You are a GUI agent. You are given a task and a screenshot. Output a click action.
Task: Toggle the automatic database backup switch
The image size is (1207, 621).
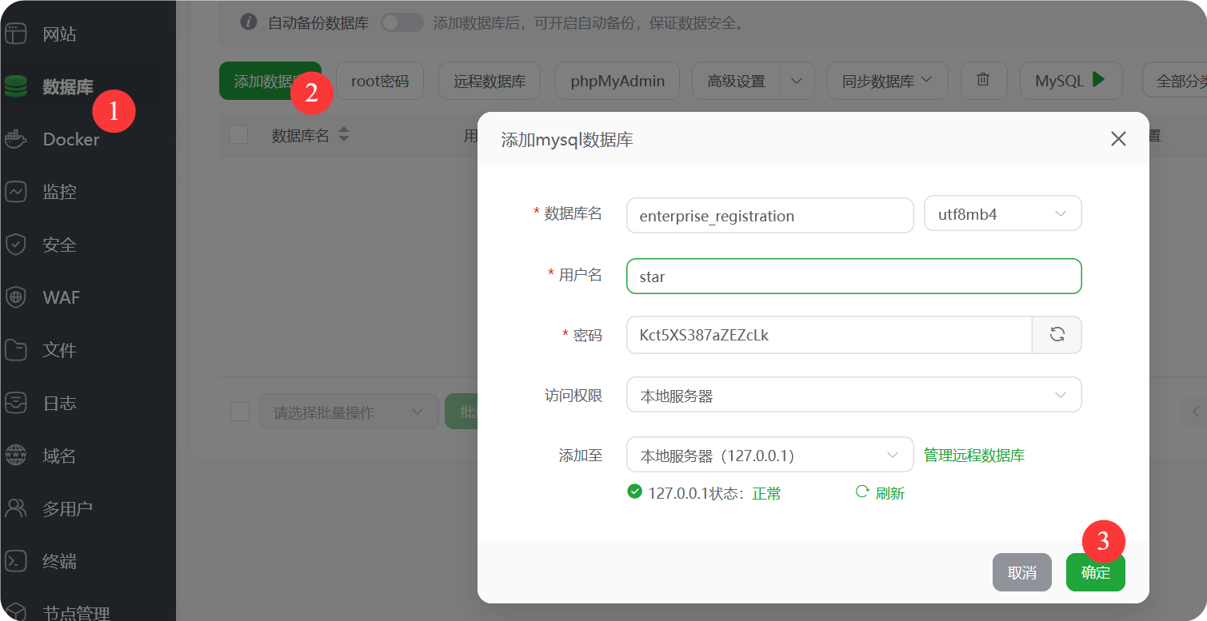402,22
